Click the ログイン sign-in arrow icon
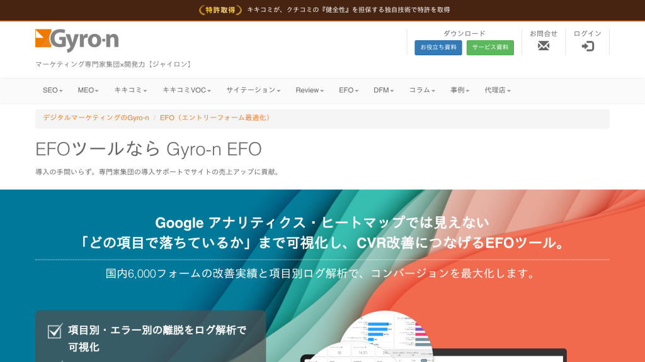The image size is (645, 362). pyautogui.click(x=588, y=47)
